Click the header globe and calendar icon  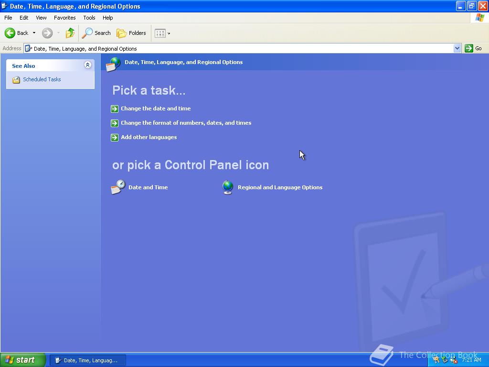click(113, 65)
